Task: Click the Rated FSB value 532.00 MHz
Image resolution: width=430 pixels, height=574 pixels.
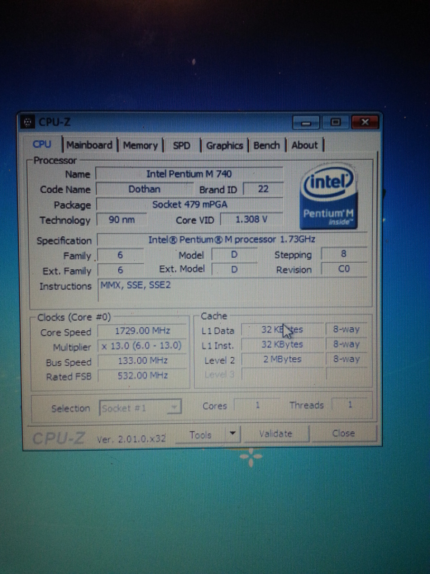Action: tap(143, 376)
